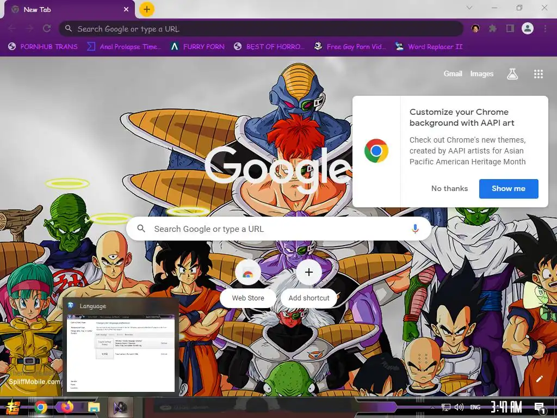This screenshot has width=557, height=418.
Task: Click the Show me button
Action: coord(509,189)
